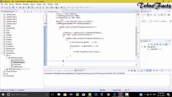
Task: Click the New Java Package icon
Action: tap(20, 8)
